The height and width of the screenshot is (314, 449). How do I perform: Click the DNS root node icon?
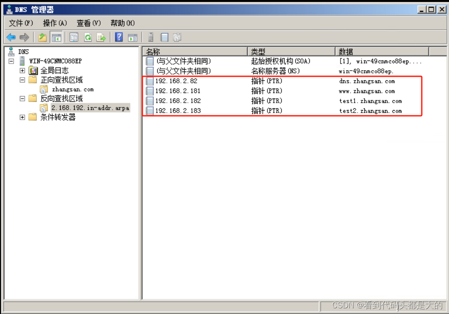tap(11, 52)
